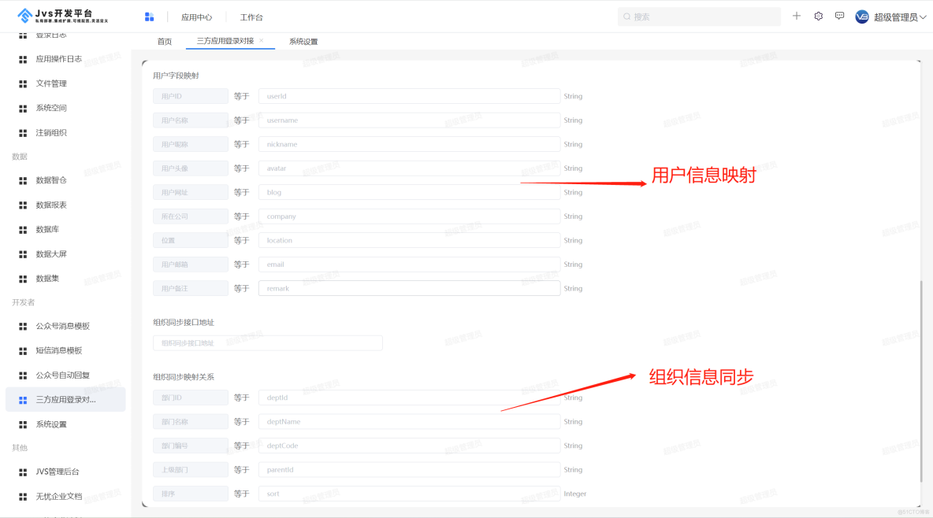
Task: Open the message chat icon in header
Action: pos(840,16)
